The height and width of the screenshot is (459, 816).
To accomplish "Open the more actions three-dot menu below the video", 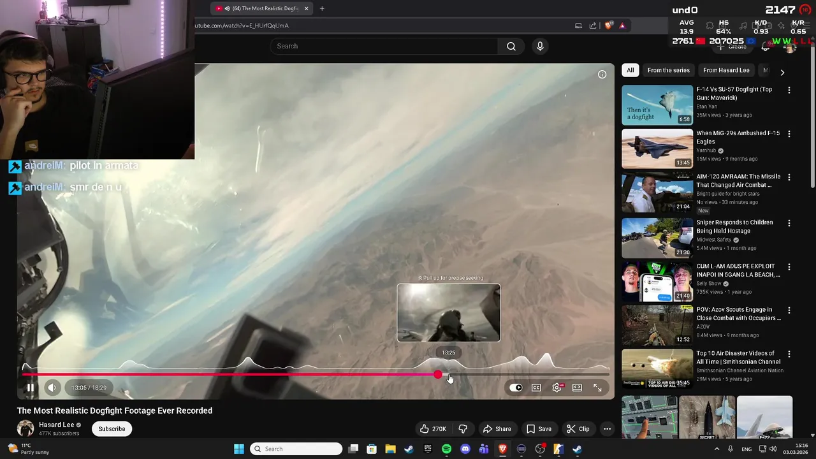I will point(607,429).
